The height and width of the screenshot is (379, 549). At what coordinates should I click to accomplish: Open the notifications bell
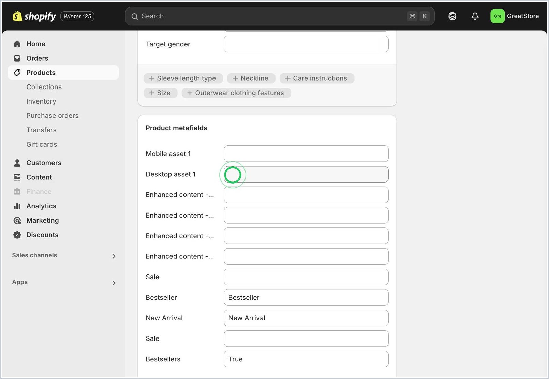click(x=475, y=16)
